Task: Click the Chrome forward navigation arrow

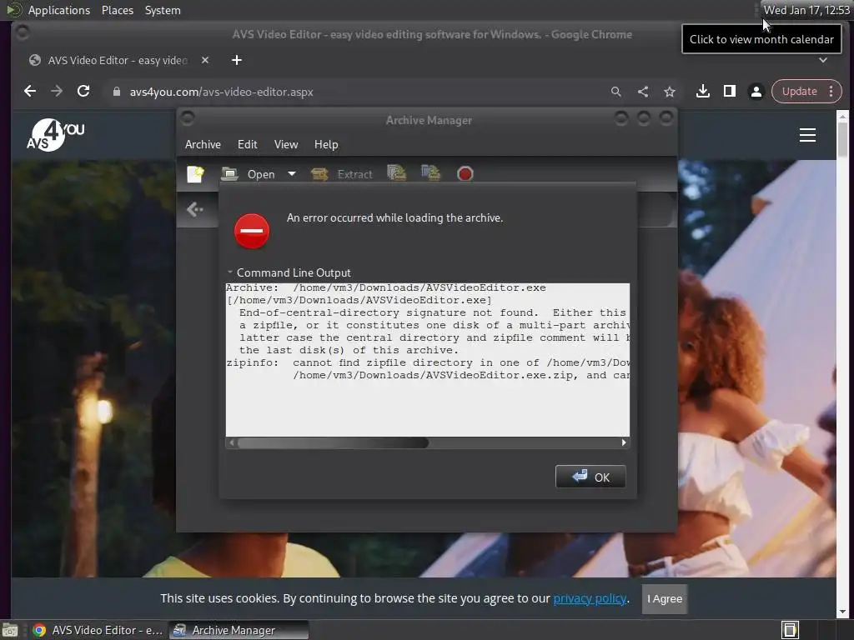Action: [x=57, y=92]
